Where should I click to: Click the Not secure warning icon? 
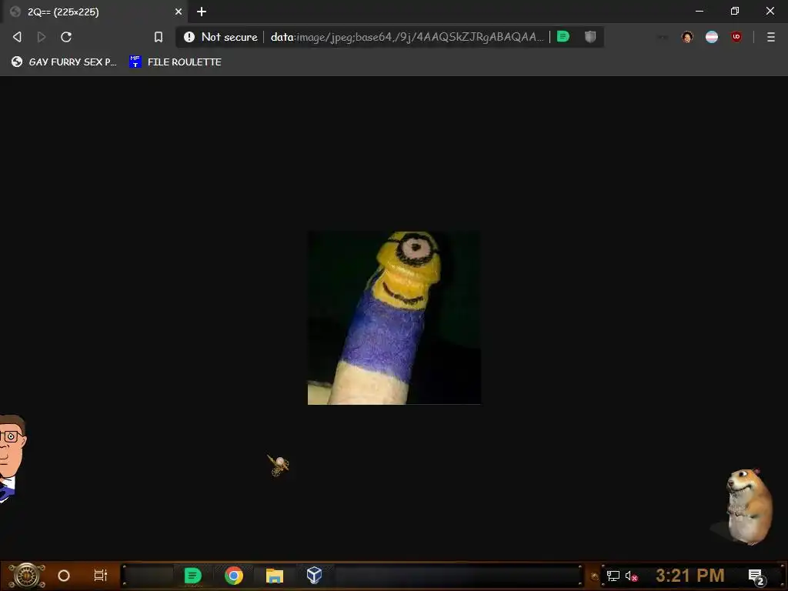pyautogui.click(x=189, y=37)
